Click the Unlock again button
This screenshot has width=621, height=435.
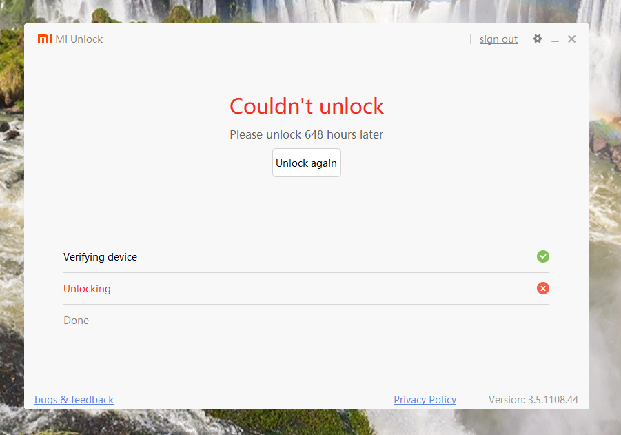307,163
